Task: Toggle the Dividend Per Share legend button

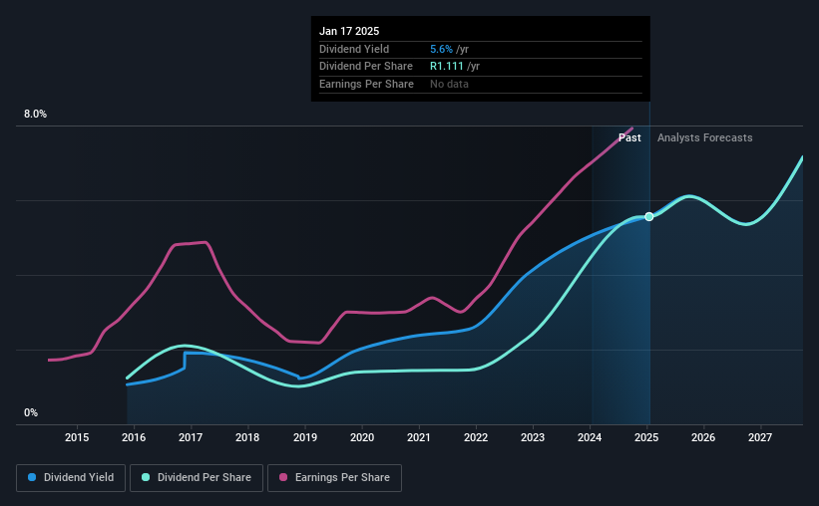Action: [x=197, y=478]
